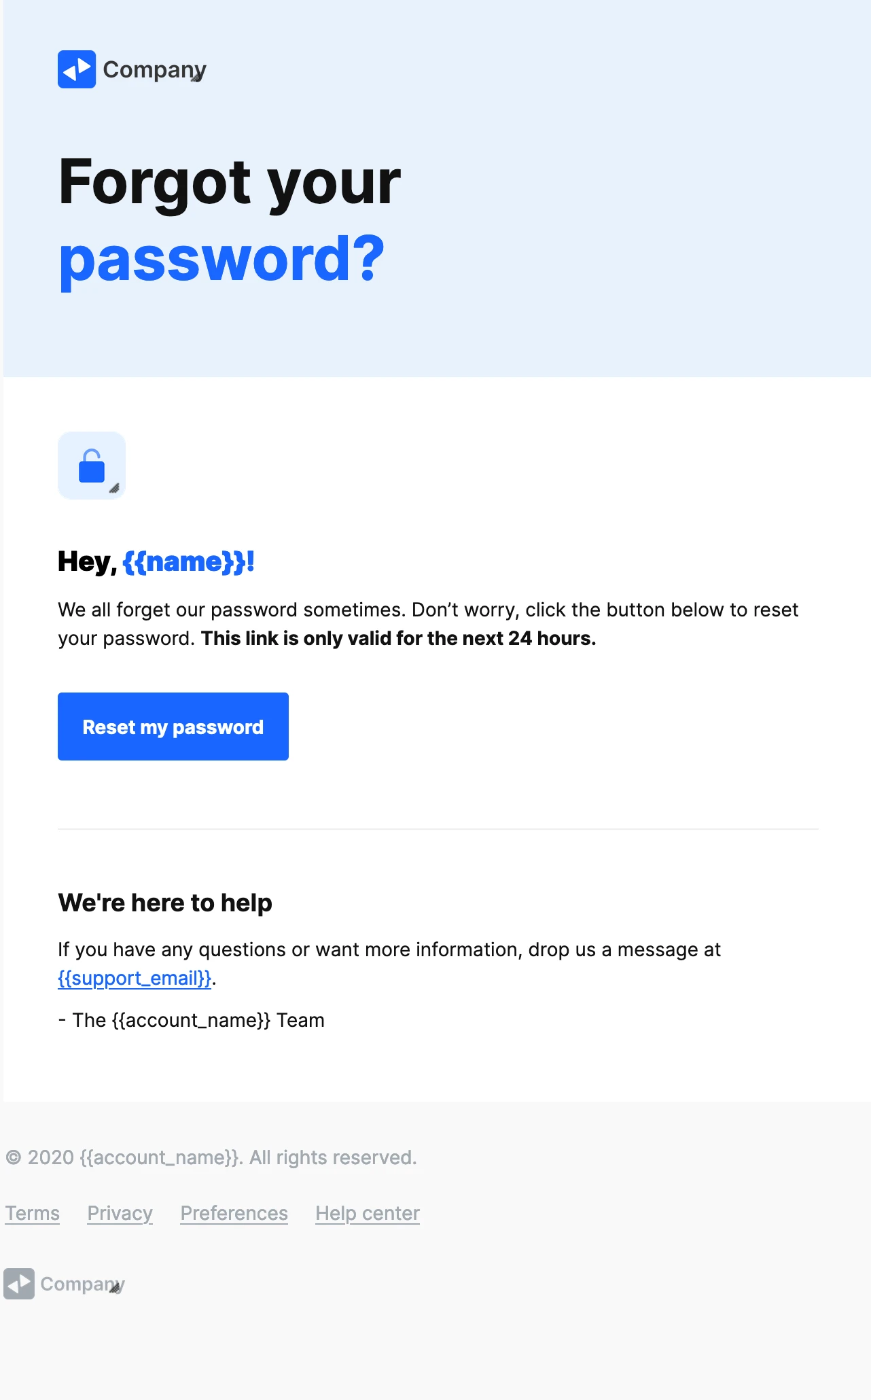Select the "Forgot your" headline text

tap(230, 181)
